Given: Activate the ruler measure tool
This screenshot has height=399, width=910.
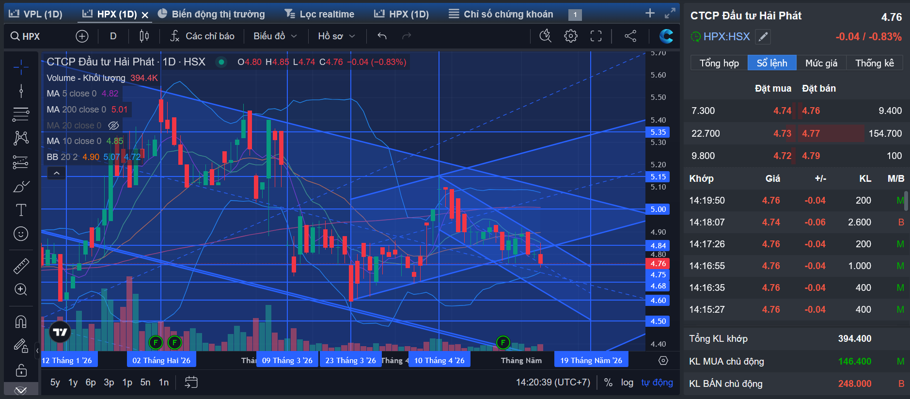Looking at the screenshot, I should coord(21,266).
